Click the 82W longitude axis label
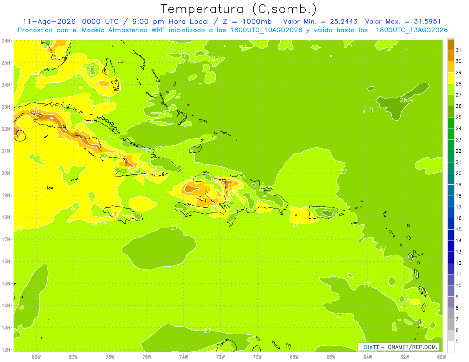 (x=36, y=357)
